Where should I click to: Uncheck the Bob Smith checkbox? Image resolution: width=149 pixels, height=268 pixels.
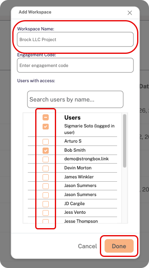click(45, 150)
